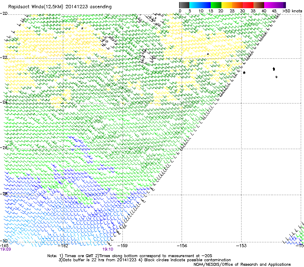Screen dimensions: 304x267
Task: Click the brown 35-40 knots color segment
Action: click(259, 5)
